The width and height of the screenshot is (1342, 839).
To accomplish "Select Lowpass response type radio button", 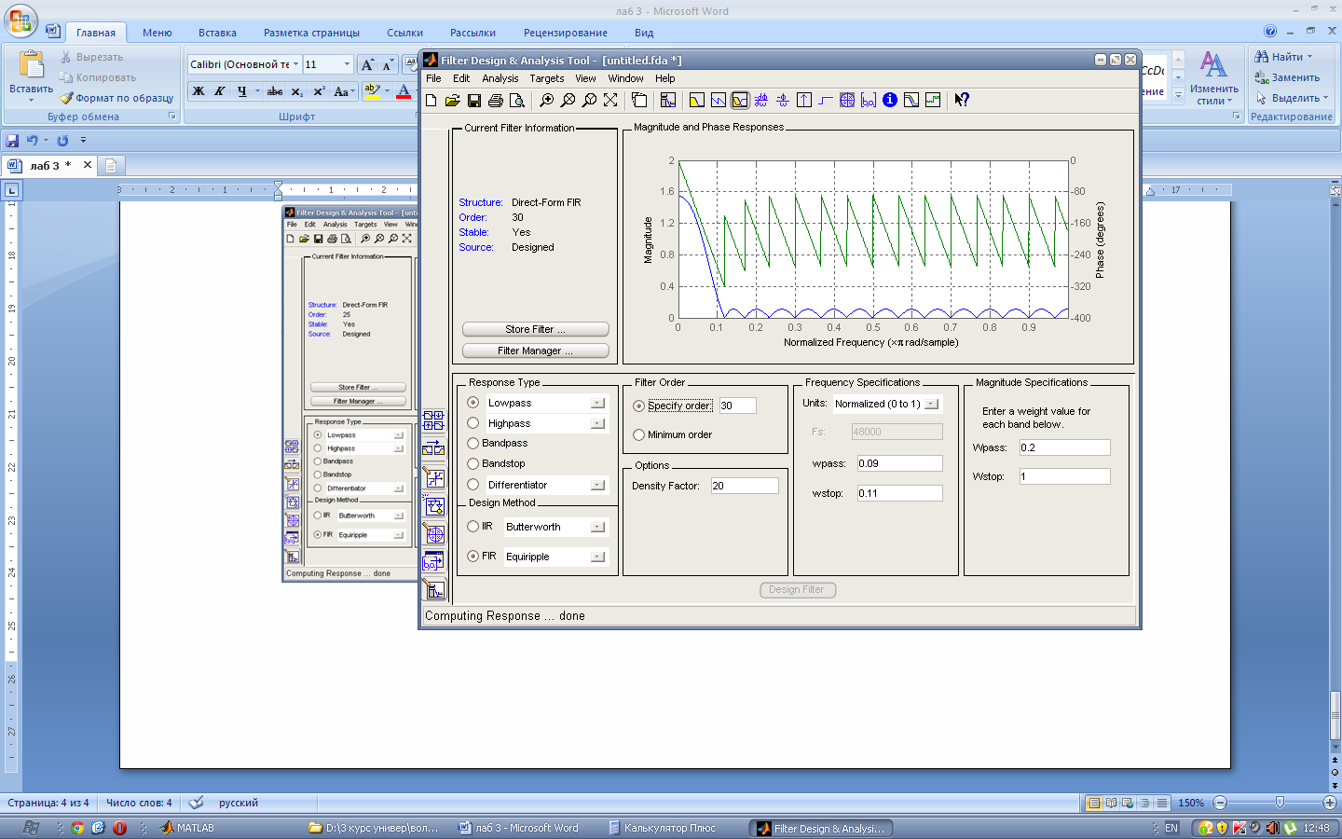I will (473, 403).
